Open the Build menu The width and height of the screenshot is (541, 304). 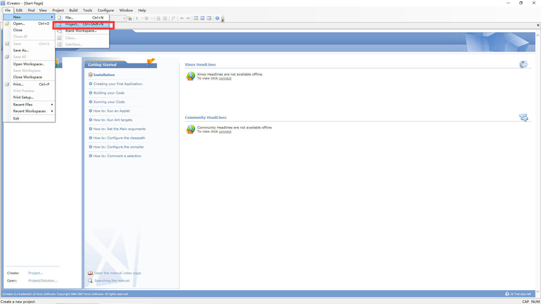[73, 10]
